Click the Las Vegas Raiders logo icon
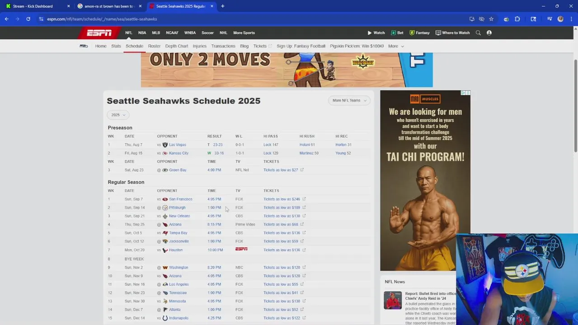578x325 pixels. tap(165, 145)
